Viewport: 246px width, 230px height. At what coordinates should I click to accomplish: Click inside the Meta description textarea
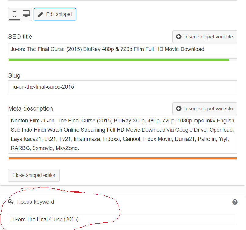click(x=122, y=134)
